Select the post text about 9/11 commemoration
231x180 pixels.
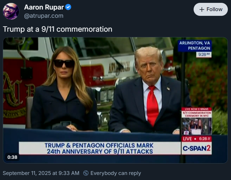coord(57,29)
